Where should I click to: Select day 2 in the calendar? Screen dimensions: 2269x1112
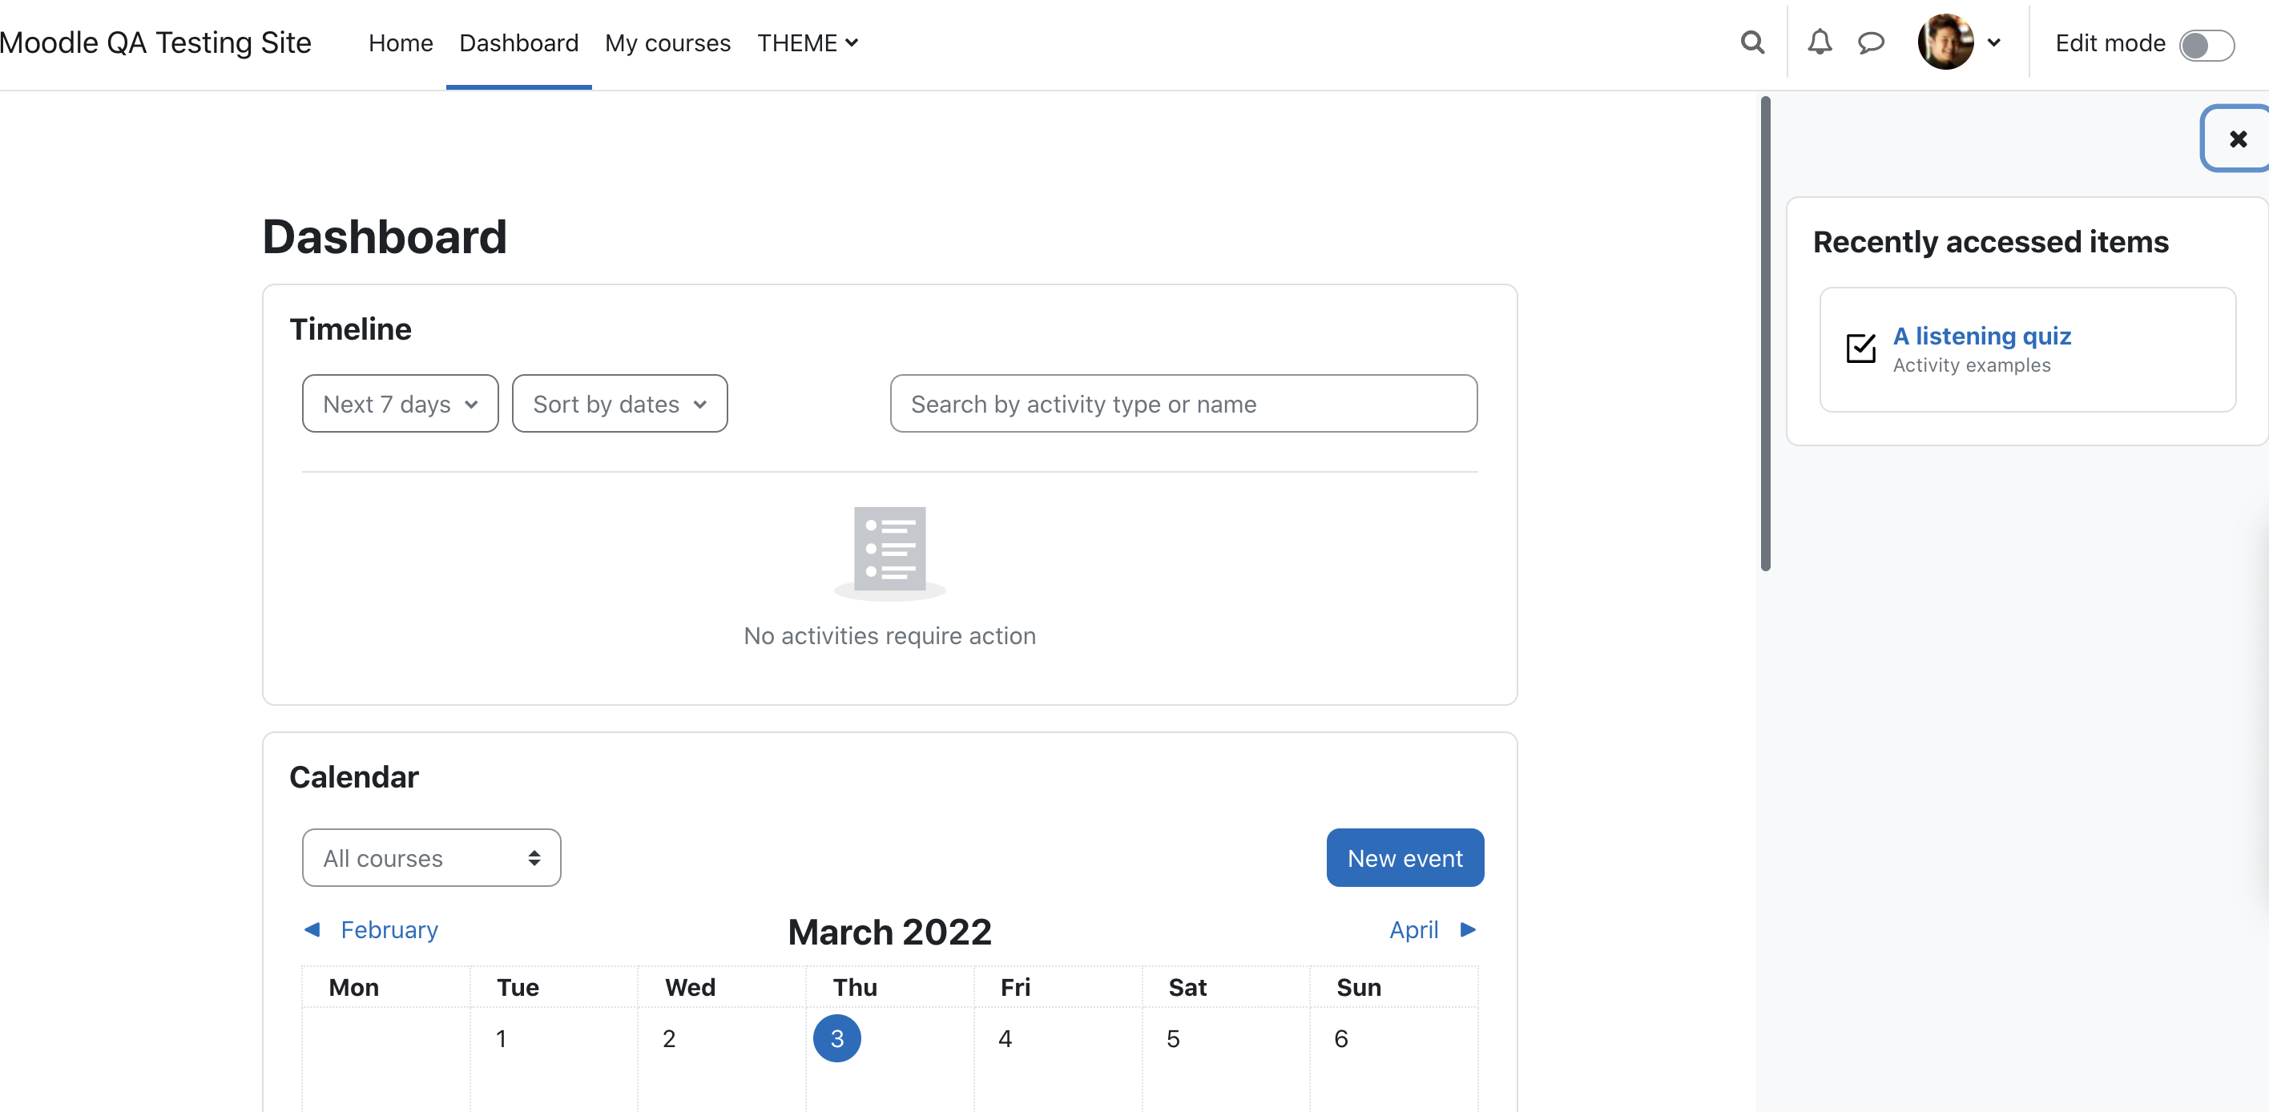pos(668,1039)
